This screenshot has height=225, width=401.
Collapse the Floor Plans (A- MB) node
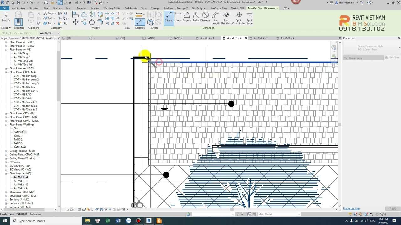click(6, 50)
